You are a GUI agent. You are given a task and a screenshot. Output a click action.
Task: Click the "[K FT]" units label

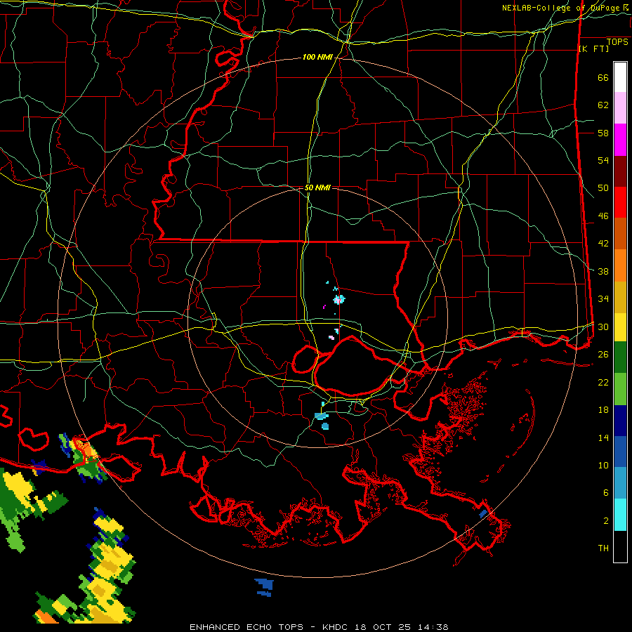click(593, 48)
